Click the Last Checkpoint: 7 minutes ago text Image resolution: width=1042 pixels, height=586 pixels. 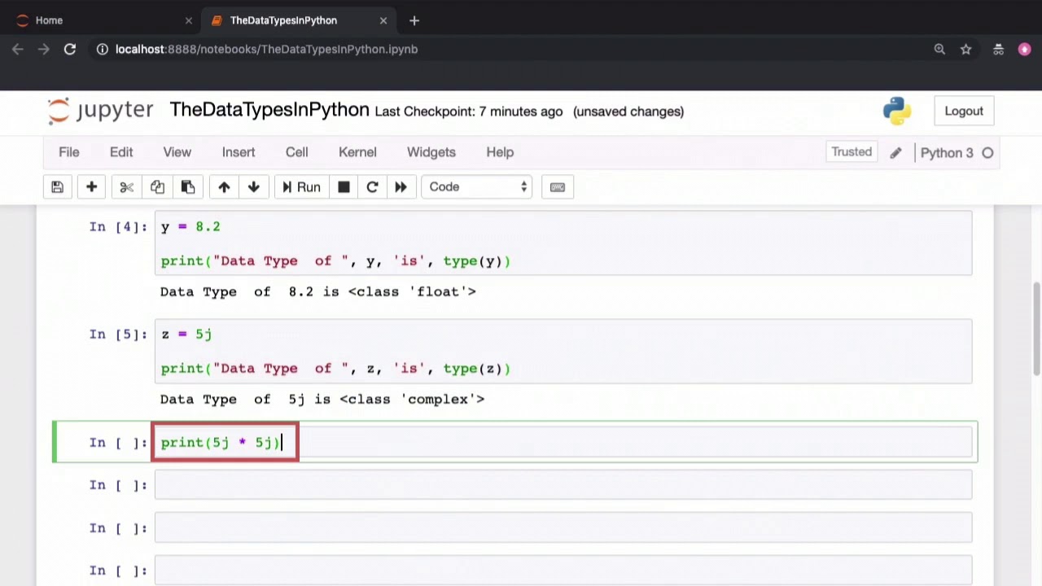tap(469, 112)
